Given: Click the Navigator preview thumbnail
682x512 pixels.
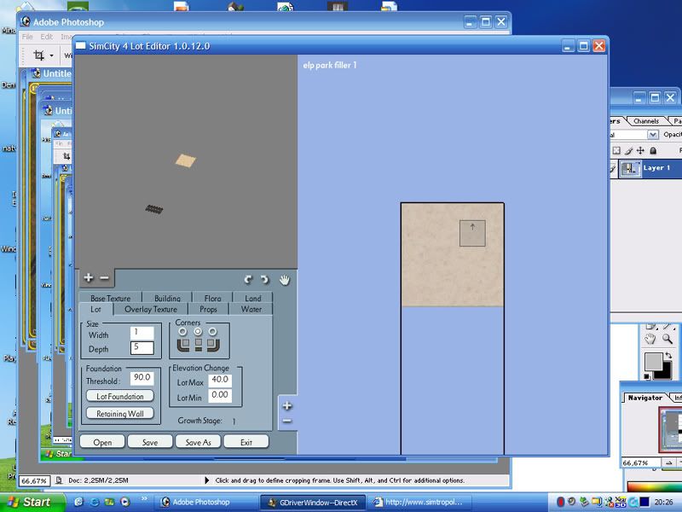Looking at the screenshot, I should point(670,430).
